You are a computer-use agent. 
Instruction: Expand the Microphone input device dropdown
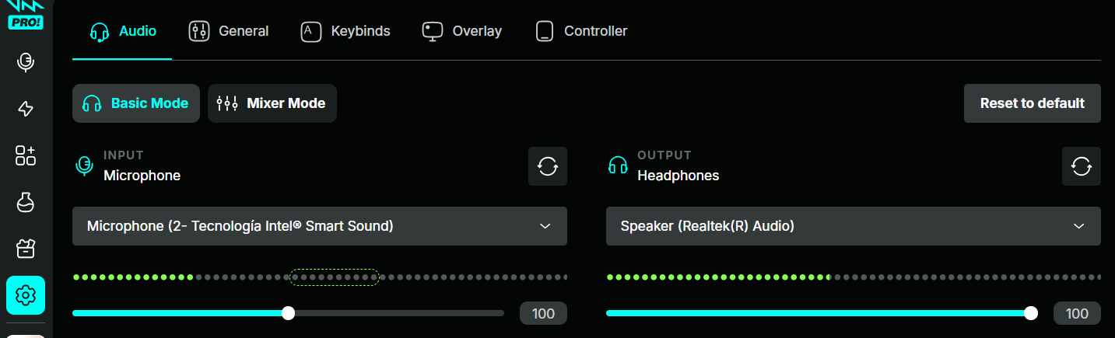click(x=319, y=226)
